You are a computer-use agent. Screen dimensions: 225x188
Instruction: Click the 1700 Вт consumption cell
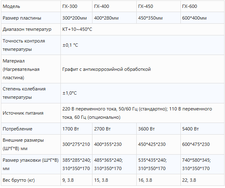coord(70,129)
